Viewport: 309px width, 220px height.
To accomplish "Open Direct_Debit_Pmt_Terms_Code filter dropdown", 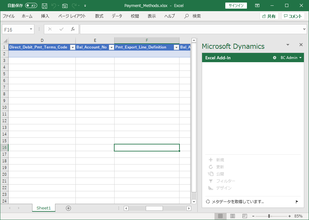I will 73,48.
